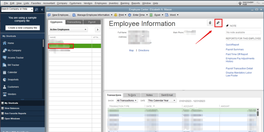
Task: Open search box dropdown arrow
Action: coord(32,10)
